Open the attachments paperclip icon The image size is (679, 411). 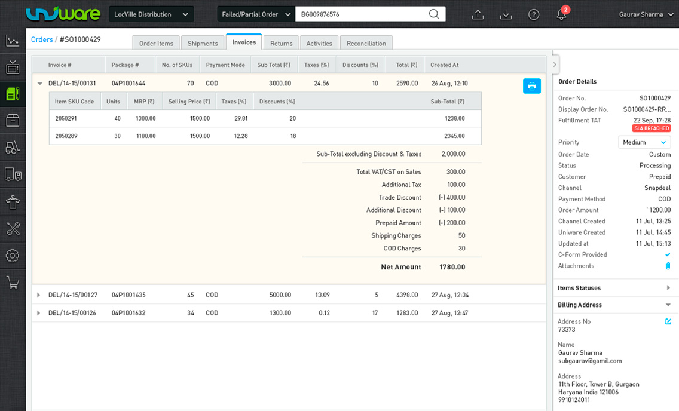(668, 266)
